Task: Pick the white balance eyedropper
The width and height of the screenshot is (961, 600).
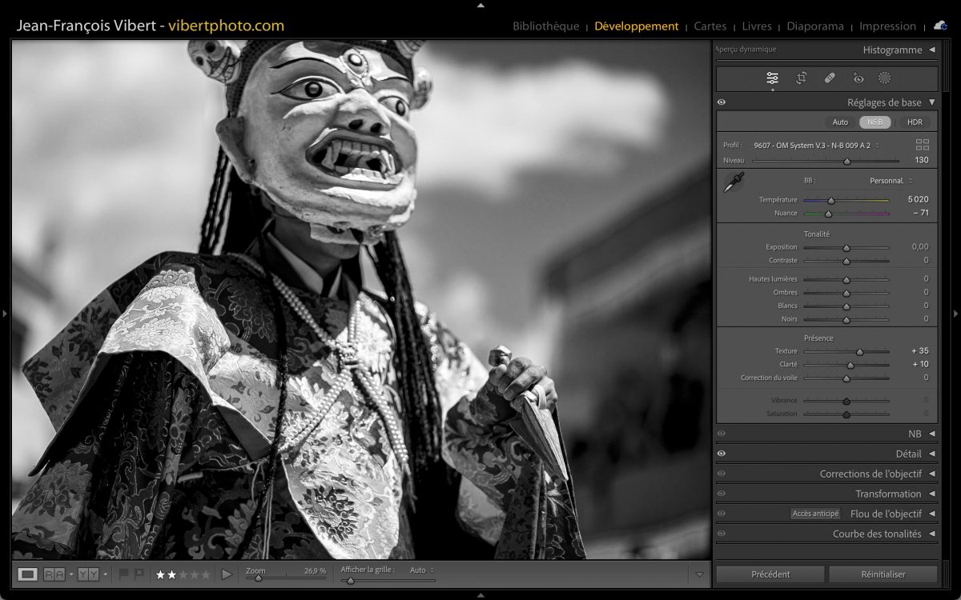Action: [x=734, y=182]
